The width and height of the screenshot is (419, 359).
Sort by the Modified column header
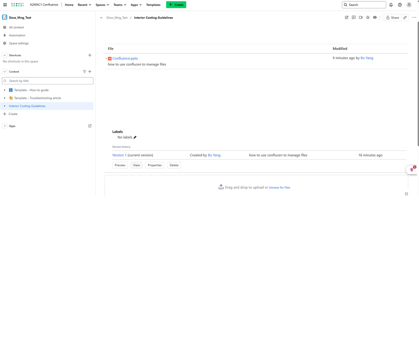340,49
